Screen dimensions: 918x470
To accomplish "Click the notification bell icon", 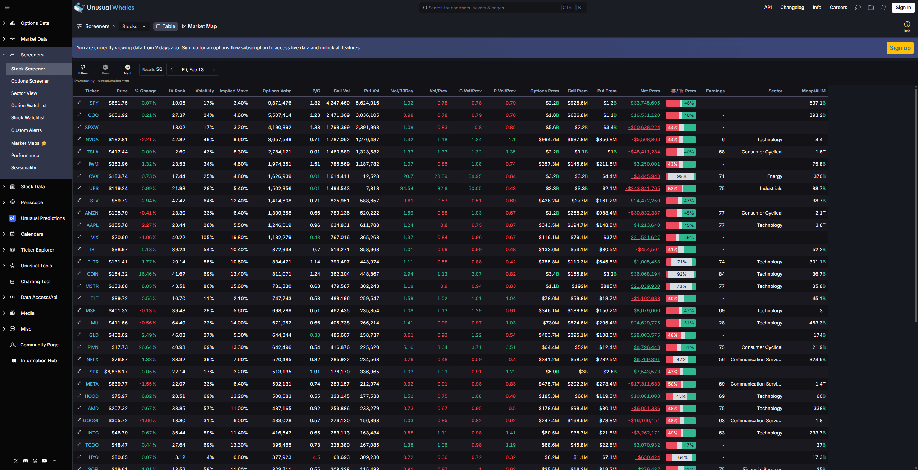I will pos(883,8).
